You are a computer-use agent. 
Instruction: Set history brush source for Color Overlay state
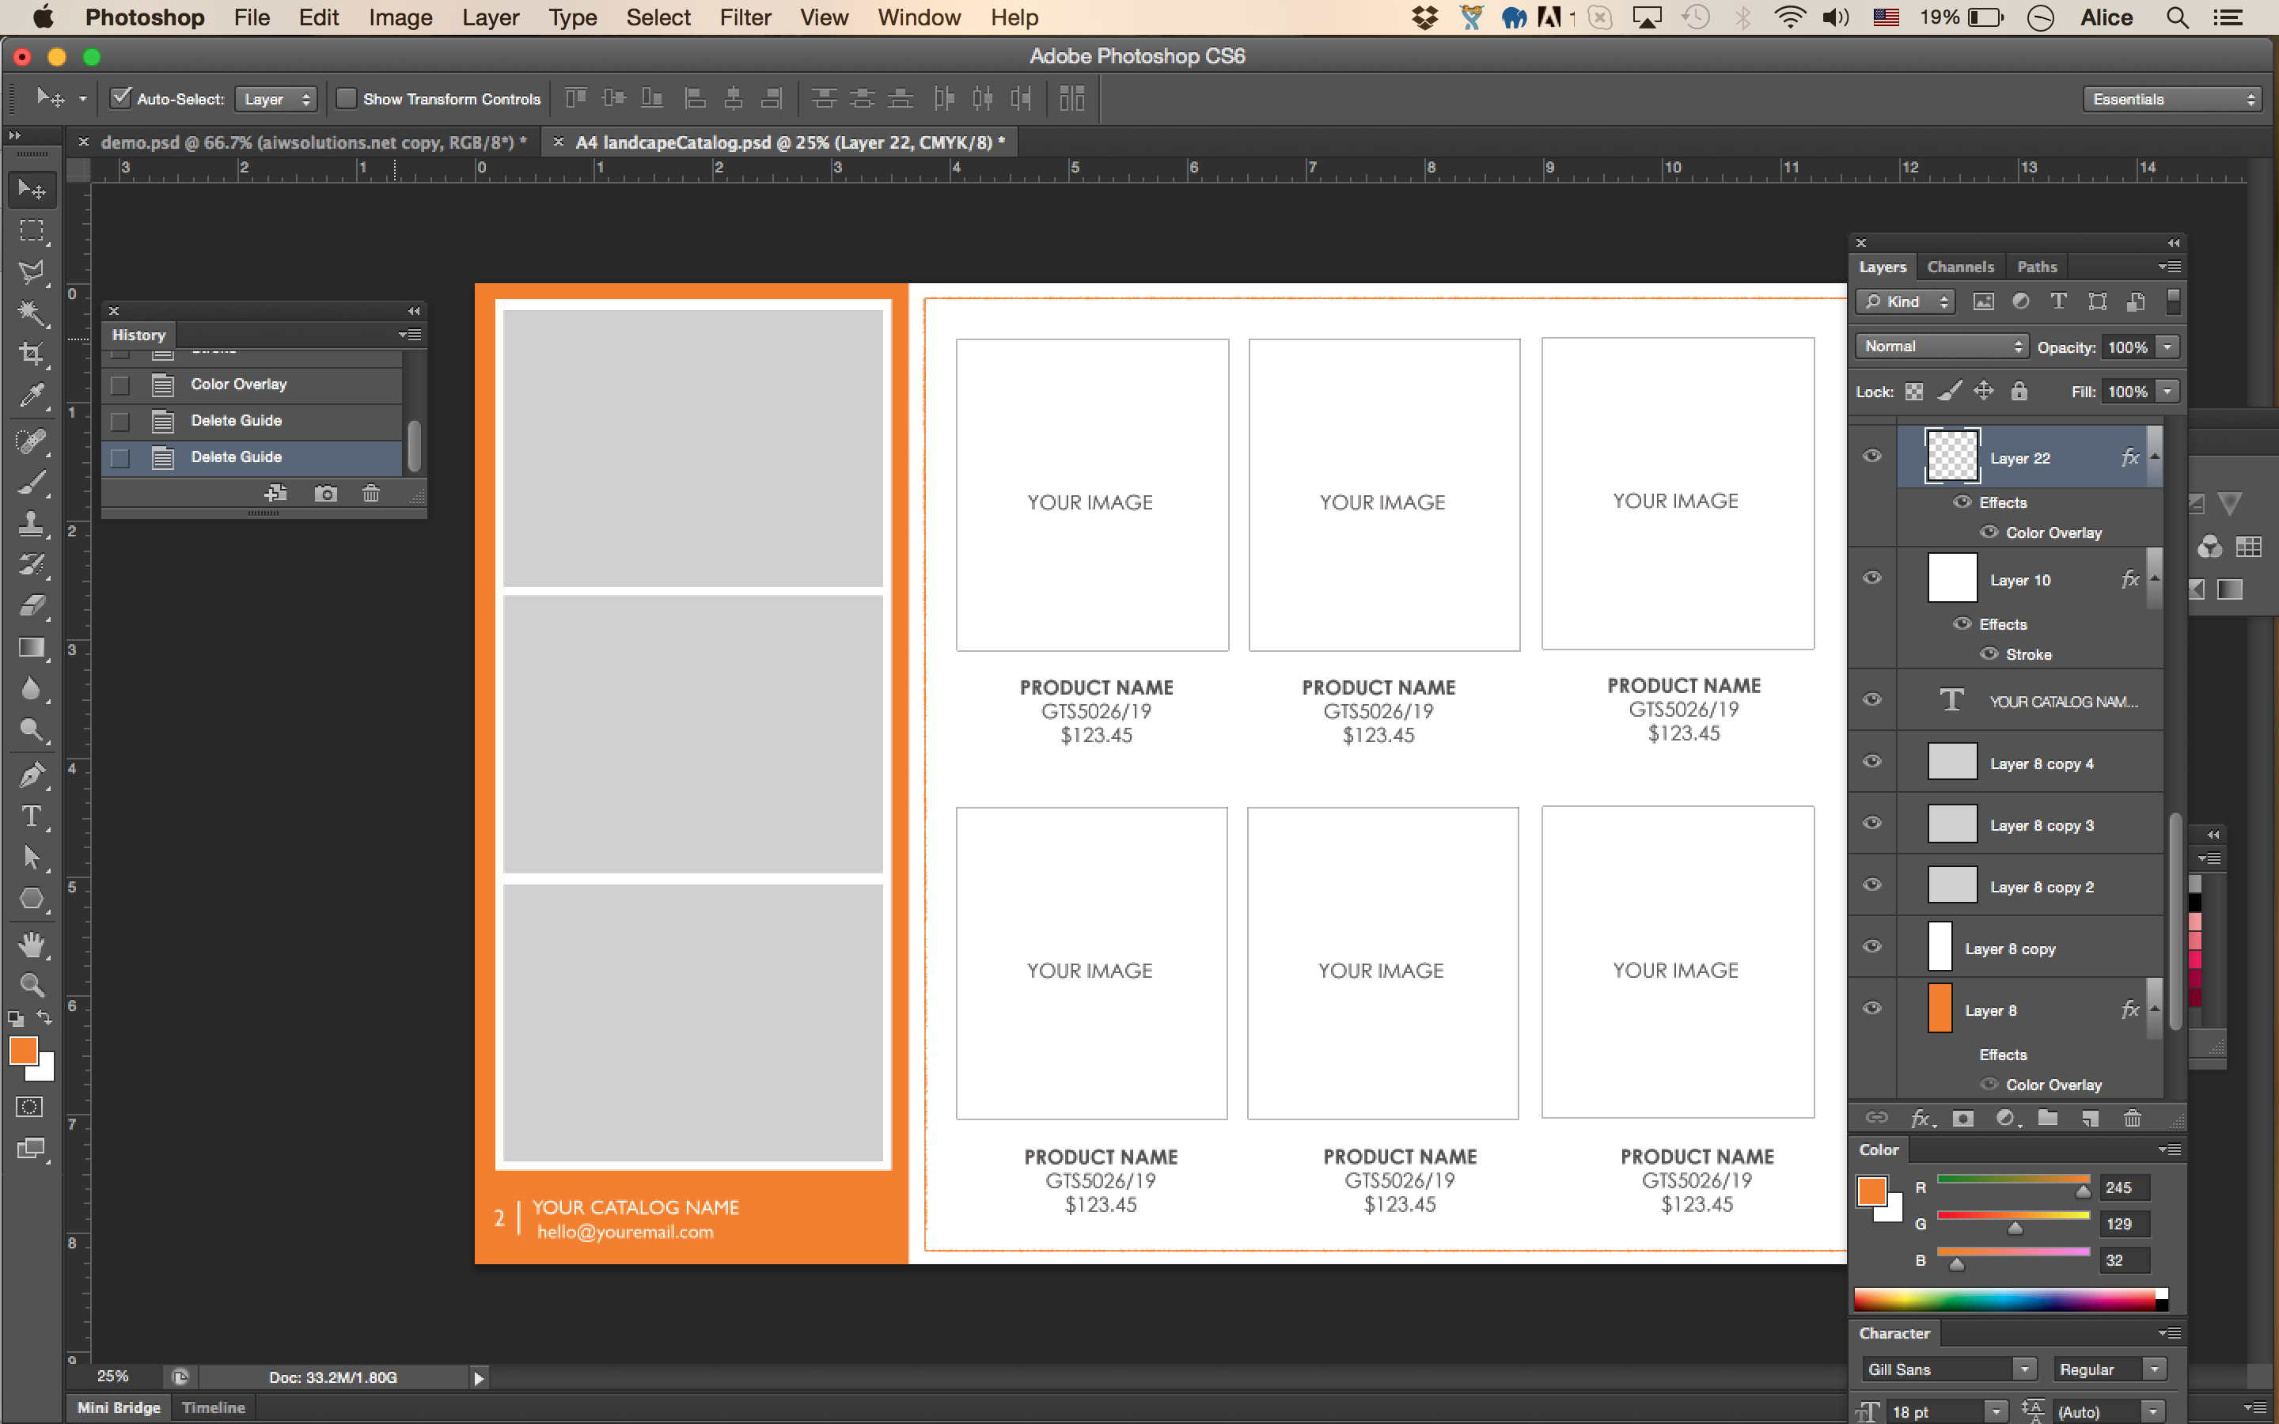point(119,385)
